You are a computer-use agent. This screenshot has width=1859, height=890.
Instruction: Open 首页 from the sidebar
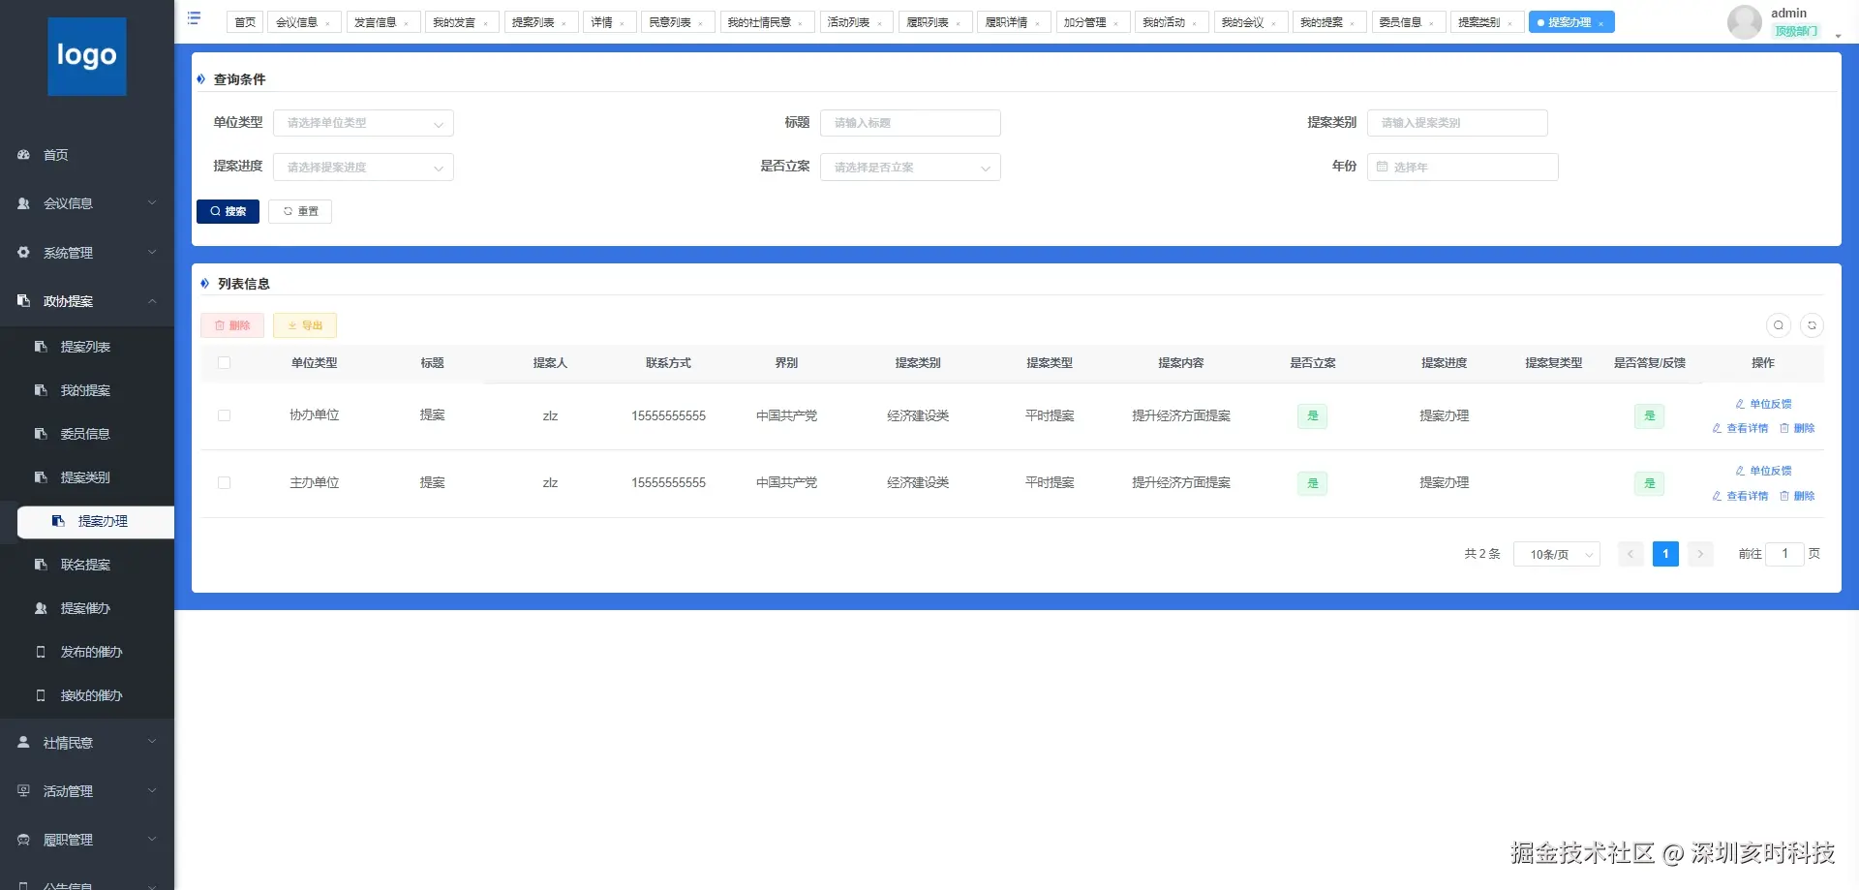[x=87, y=155]
